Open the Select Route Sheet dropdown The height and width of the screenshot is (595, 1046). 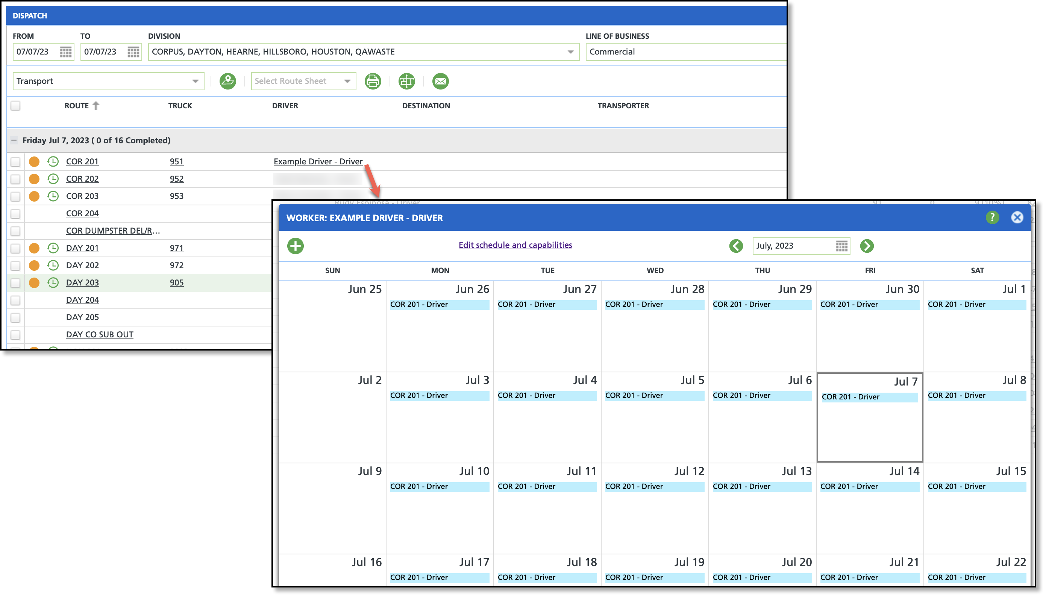(x=347, y=81)
